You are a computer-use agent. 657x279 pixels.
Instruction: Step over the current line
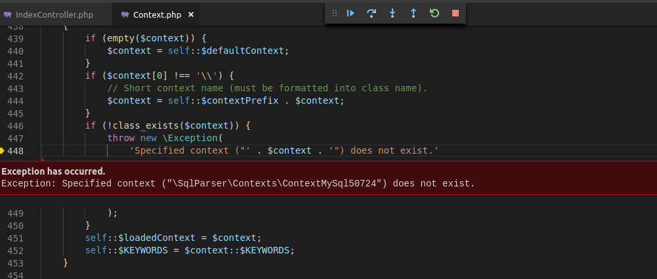point(371,13)
